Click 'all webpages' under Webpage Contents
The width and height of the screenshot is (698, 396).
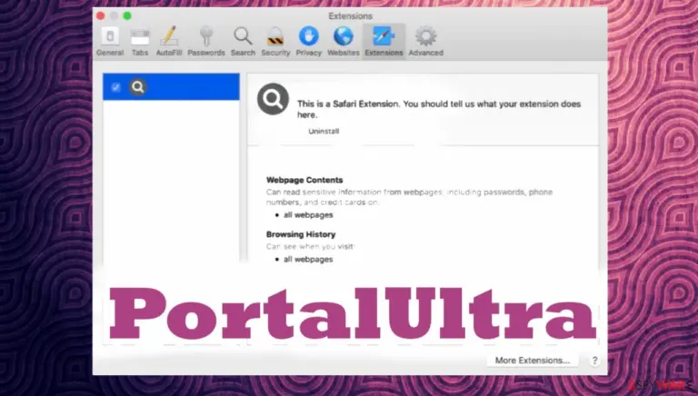pyautogui.click(x=308, y=215)
